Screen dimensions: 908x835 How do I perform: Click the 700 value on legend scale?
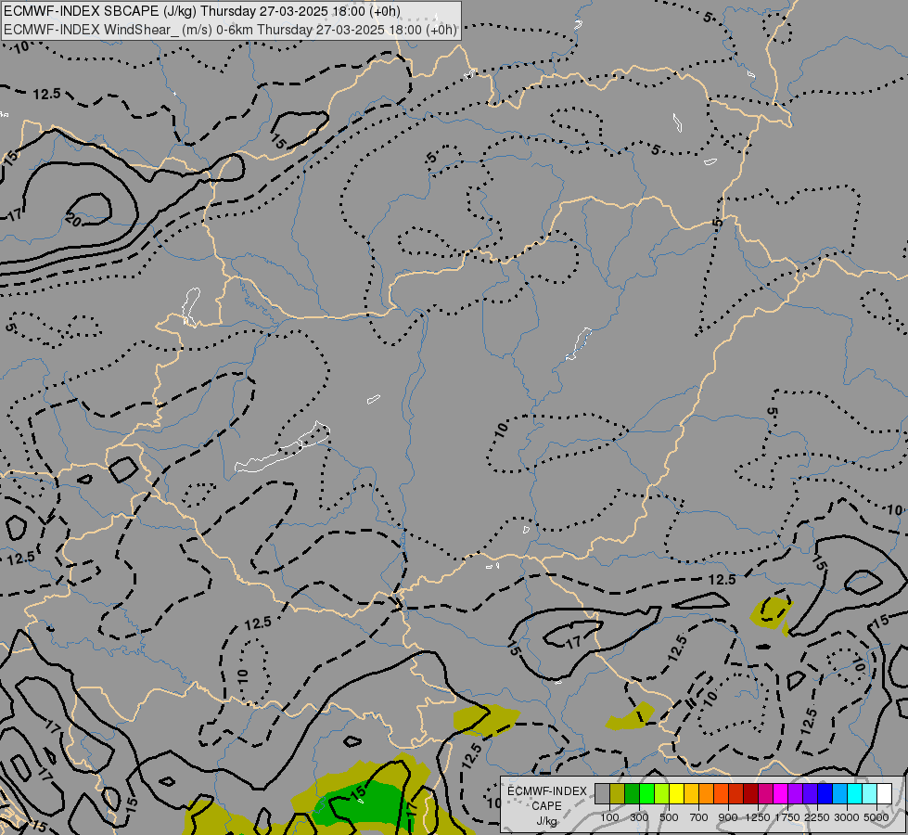[699, 817]
